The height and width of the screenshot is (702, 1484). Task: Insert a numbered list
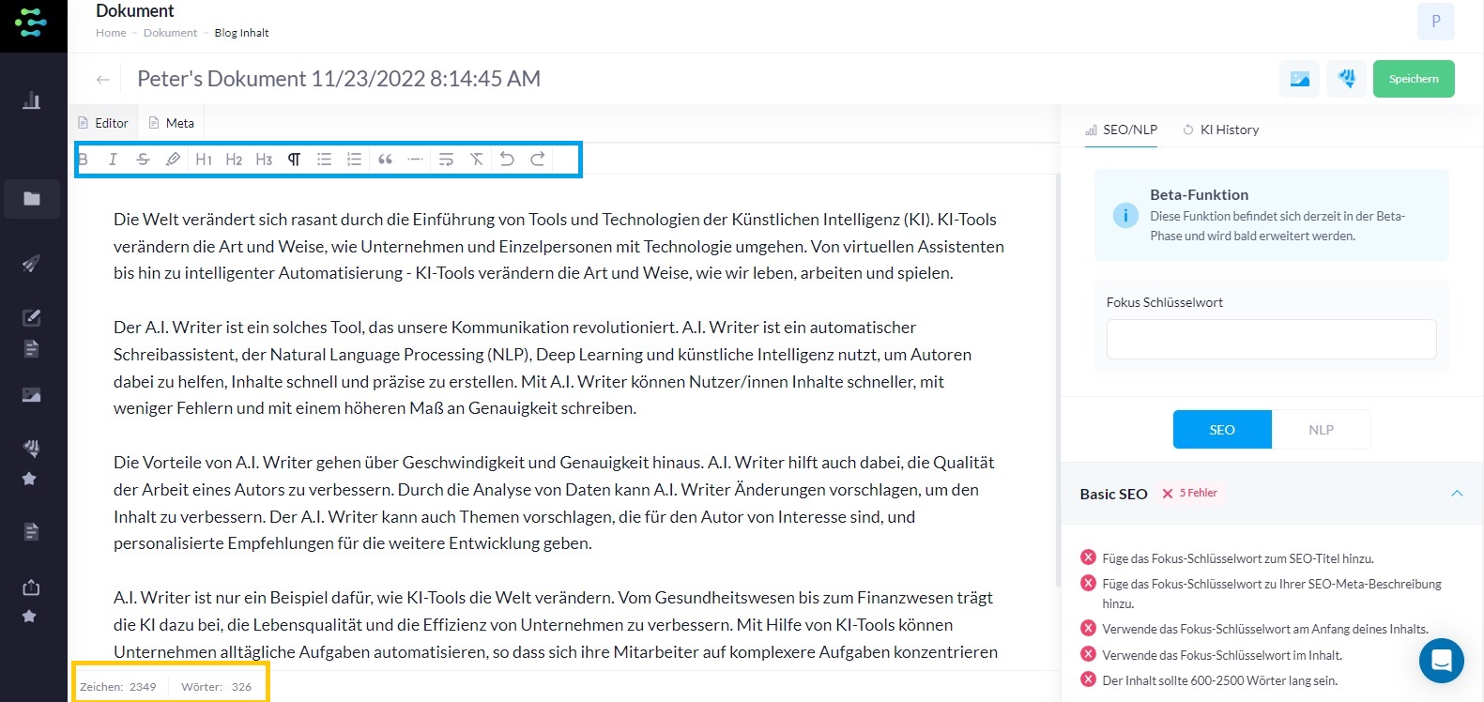coord(354,160)
